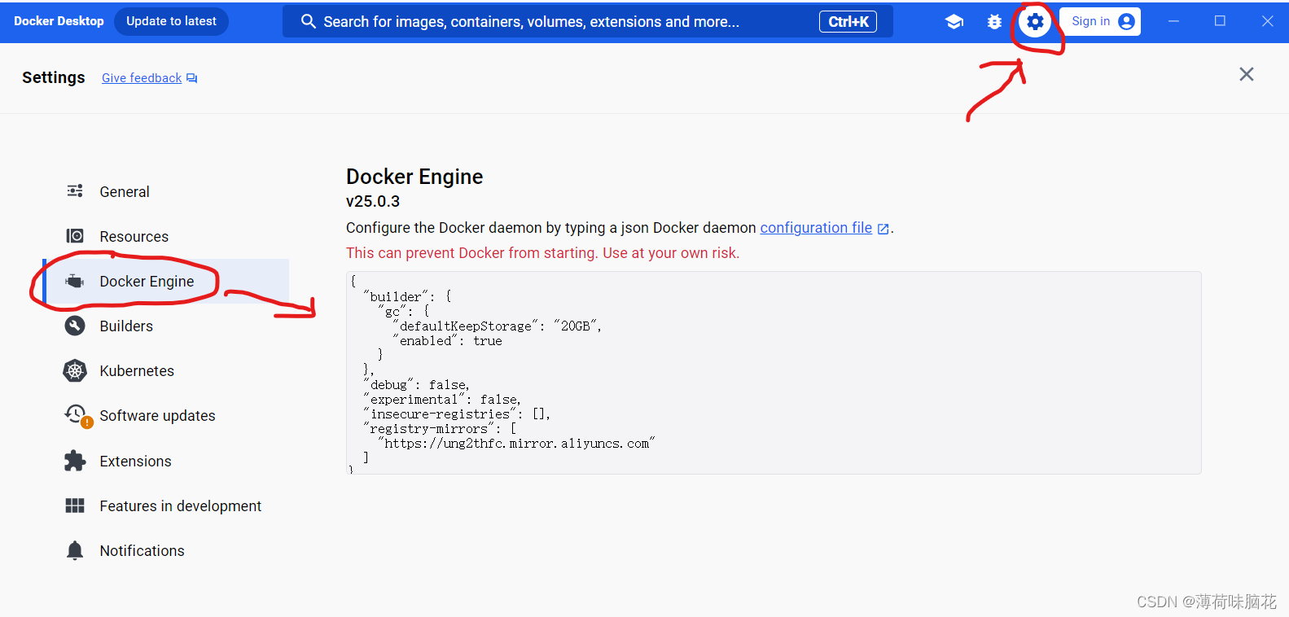Open the Settings gear icon
Image resolution: width=1289 pixels, height=617 pixels.
(x=1035, y=22)
